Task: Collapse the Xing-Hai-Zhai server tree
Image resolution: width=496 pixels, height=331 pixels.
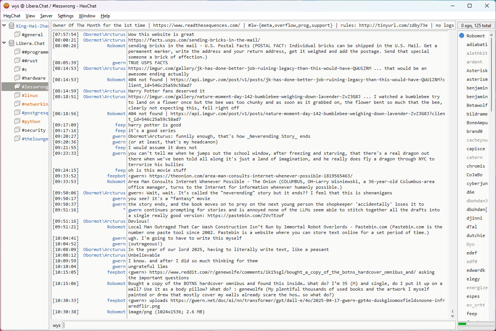Action: coord(4,26)
